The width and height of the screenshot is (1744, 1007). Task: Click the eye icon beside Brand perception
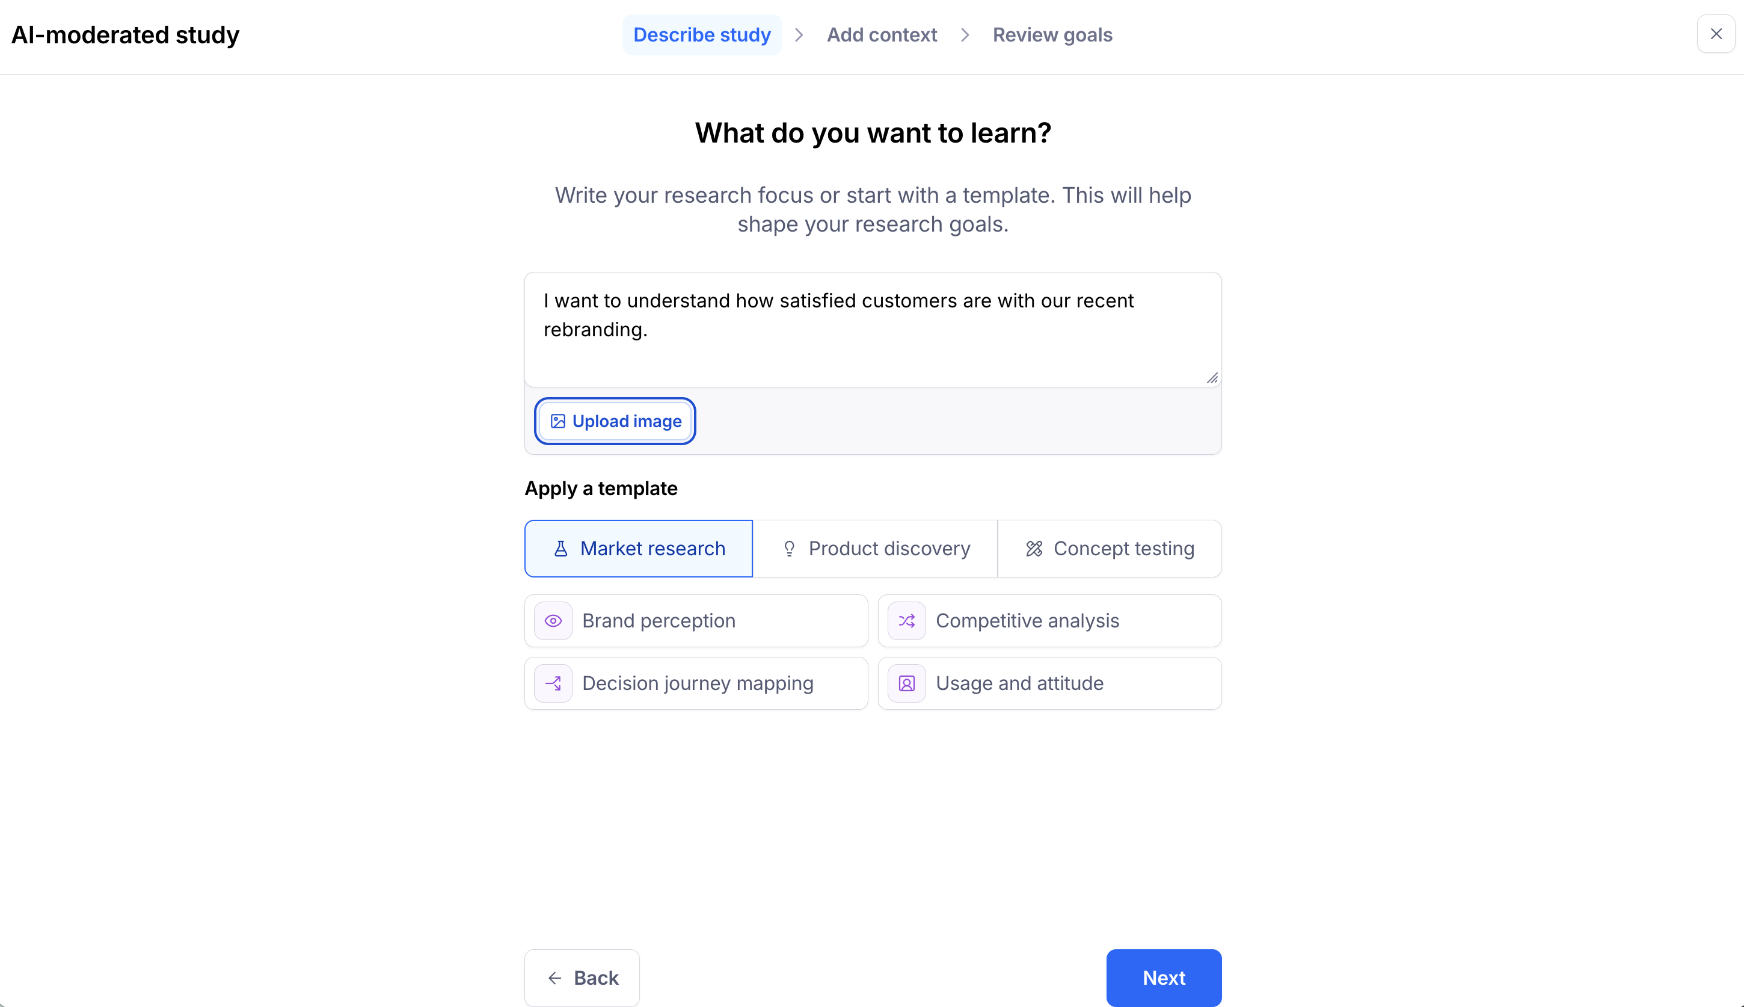point(553,621)
